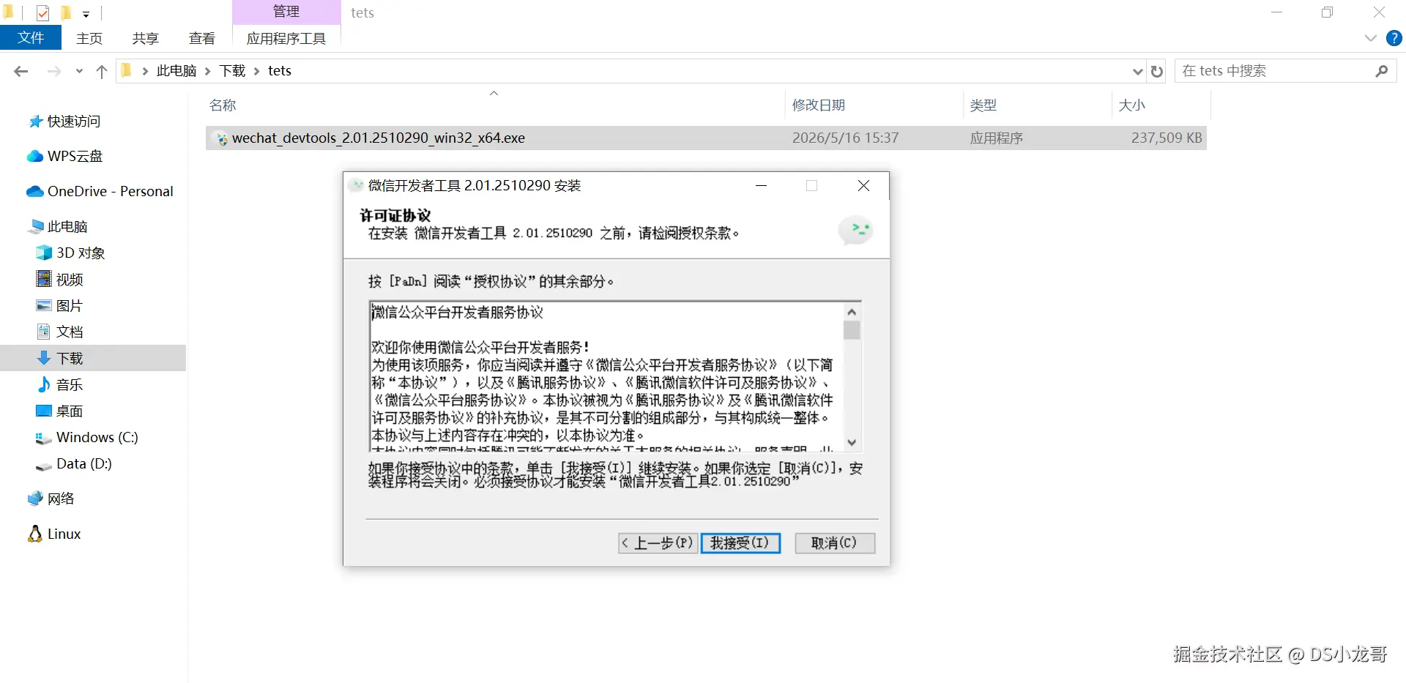Open the 音乐 folder in sidebar
The height and width of the screenshot is (683, 1406).
pyautogui.click(x=70, y=385)
